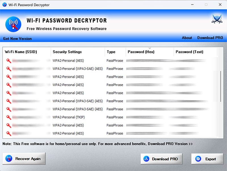Click the key icon in the first row

coord(9,61)
